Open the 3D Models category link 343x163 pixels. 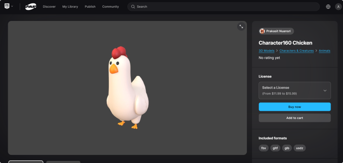266,50
